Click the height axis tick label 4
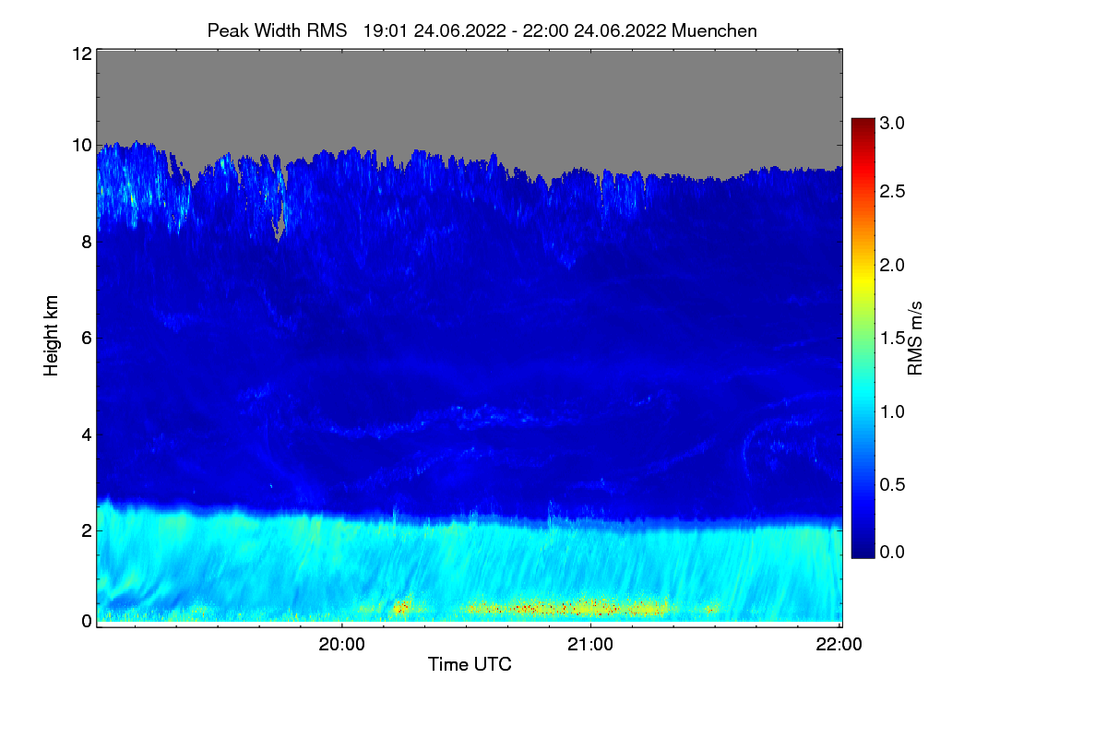 [86, 434]
